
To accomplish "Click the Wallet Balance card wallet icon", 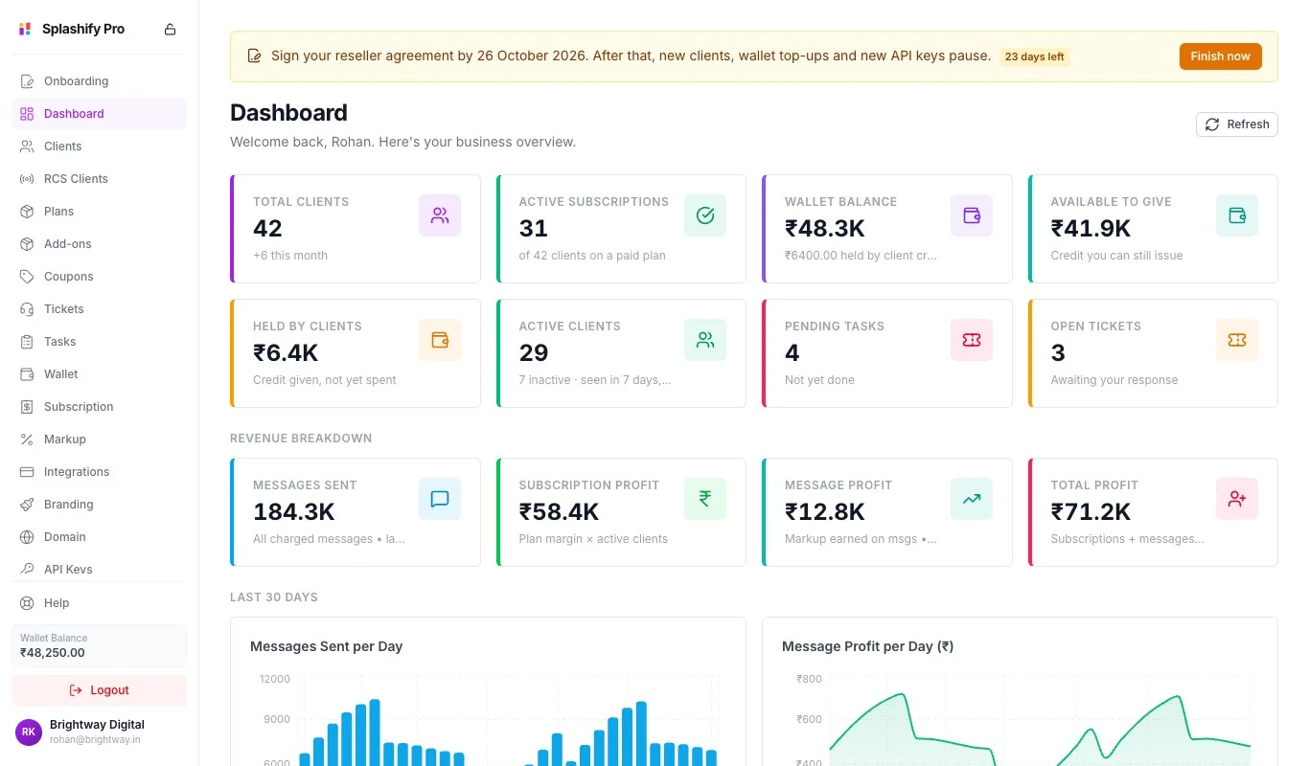I will pyautogui.click(x=972, y=215).
